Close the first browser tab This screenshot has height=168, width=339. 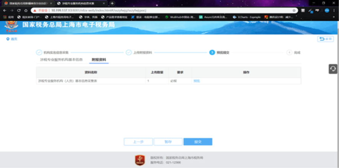51,3
